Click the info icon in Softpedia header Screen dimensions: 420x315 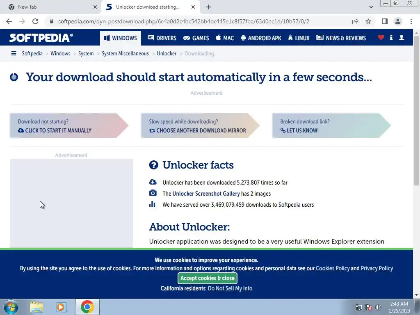[x=391, y=38]
